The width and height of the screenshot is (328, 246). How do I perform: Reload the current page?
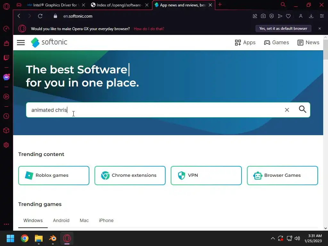click(x=40, y=16)
